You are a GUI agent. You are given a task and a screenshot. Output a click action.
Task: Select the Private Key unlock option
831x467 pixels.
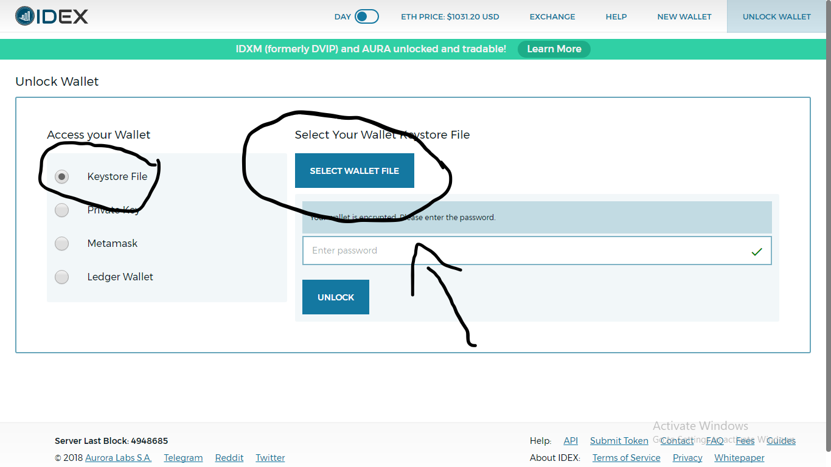(x=61, y=210)
